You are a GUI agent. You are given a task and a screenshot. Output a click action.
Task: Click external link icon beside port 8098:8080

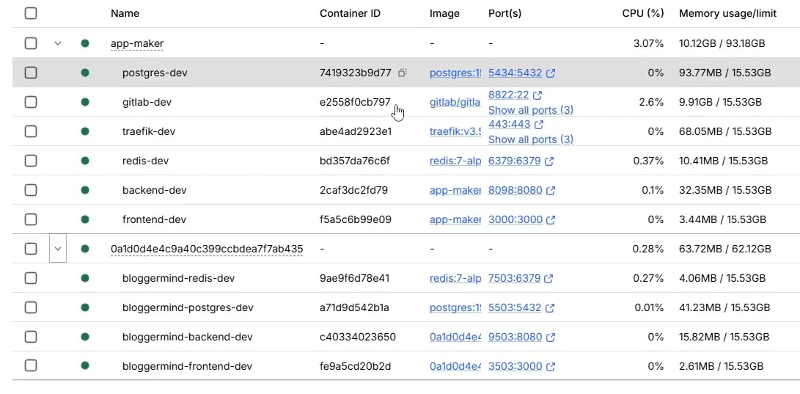(551, 190)
